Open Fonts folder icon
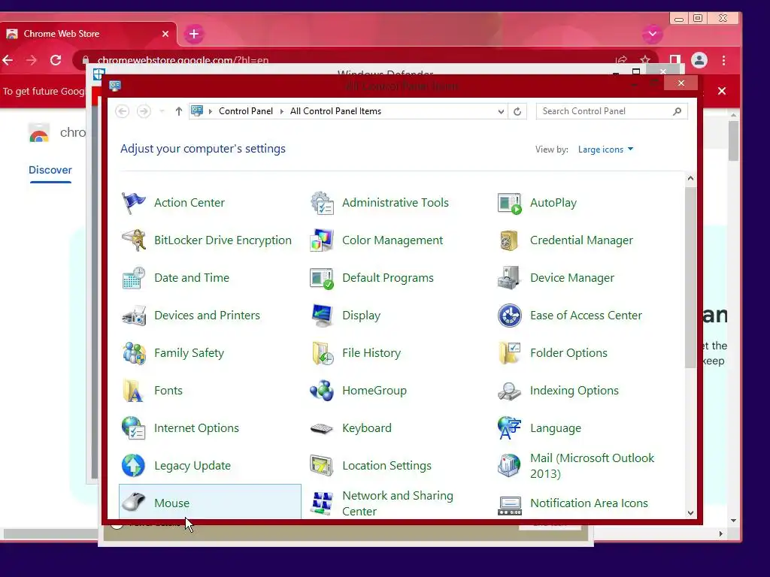 (134, 391)
